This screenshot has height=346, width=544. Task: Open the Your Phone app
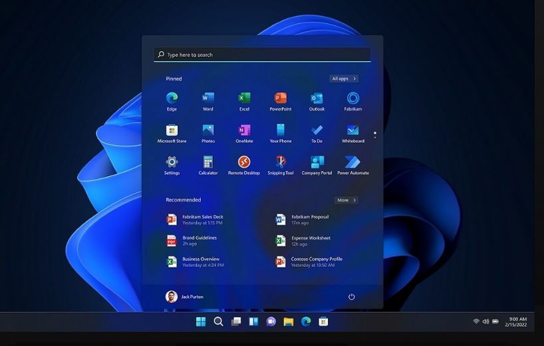(281, 134)
